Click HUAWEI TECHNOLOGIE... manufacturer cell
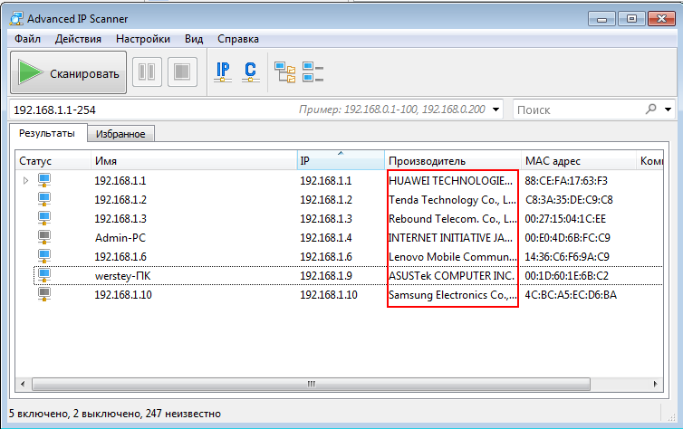The image size is (683, 429). pyautogui.click(x=450, y=181)
